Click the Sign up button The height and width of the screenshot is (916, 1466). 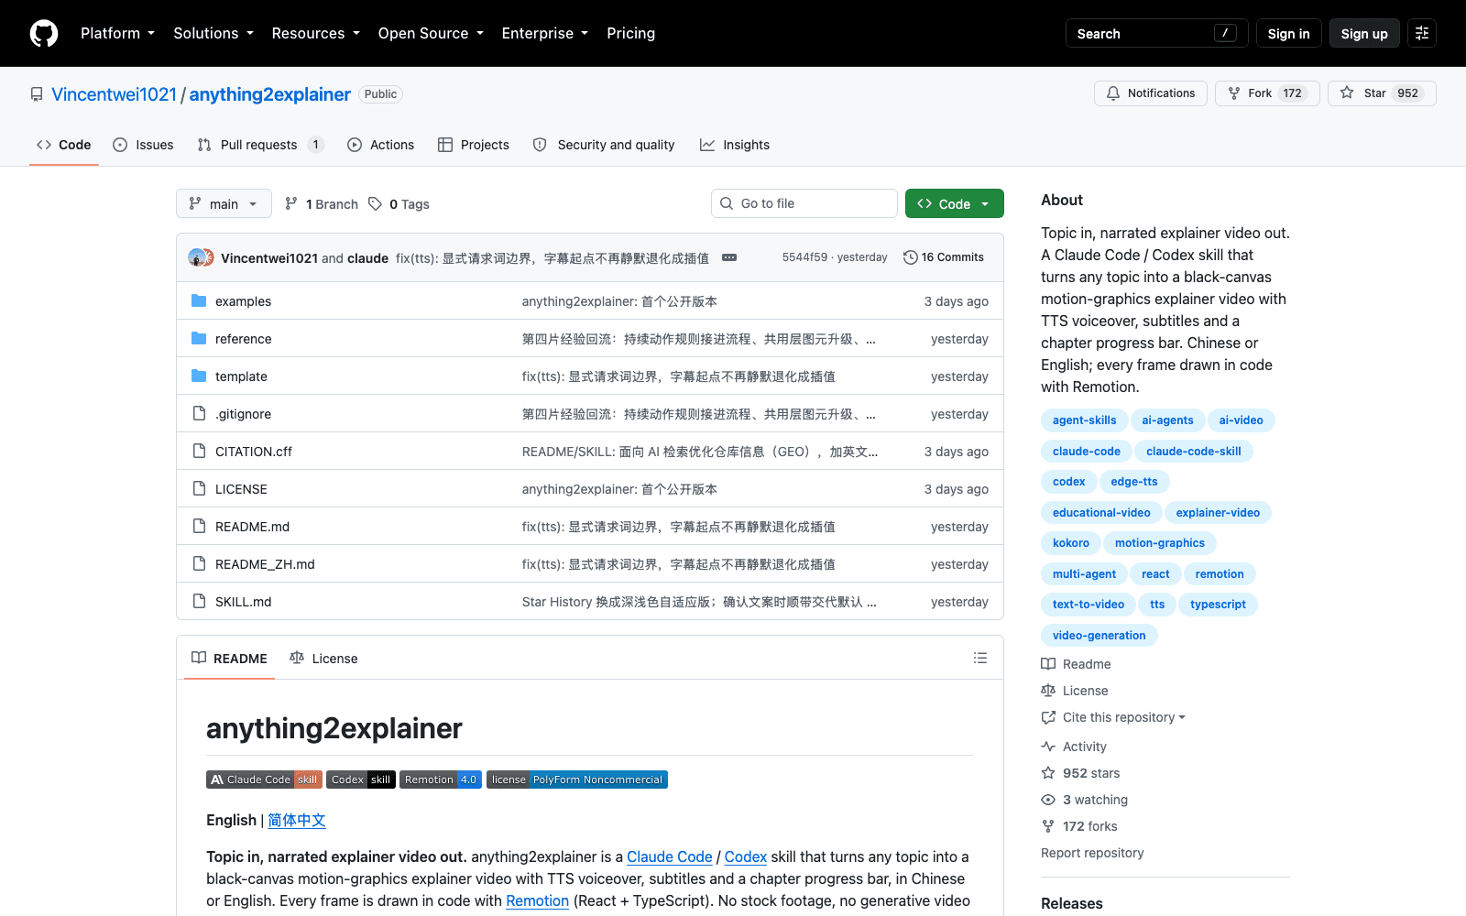[x=1364, y=33]
